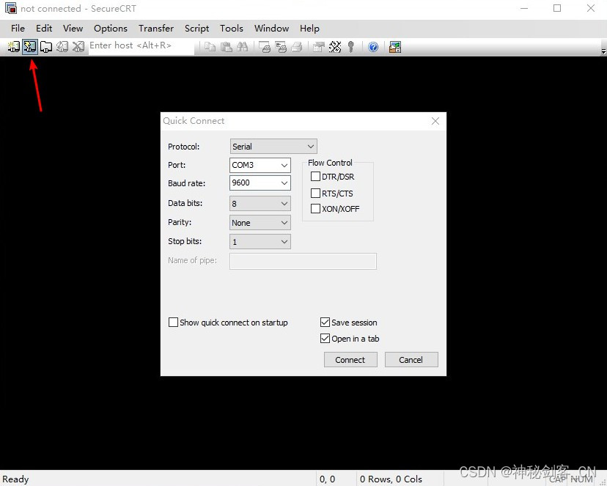
Task: Click the Public Key Assistant key icon
Action: click(350, 47)
